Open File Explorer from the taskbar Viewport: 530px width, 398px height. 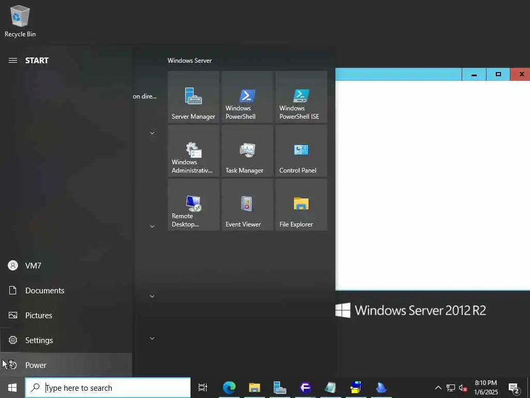(x=255, y=388)
